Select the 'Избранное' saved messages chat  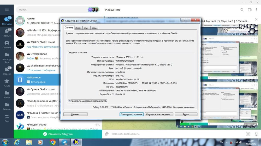[37, 79]
